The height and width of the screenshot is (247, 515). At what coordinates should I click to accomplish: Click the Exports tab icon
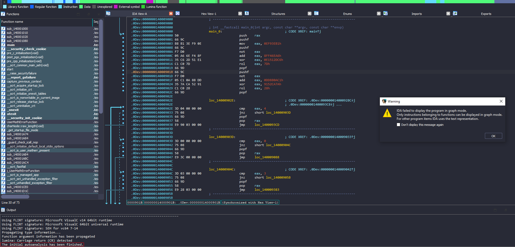pos(455,14)
